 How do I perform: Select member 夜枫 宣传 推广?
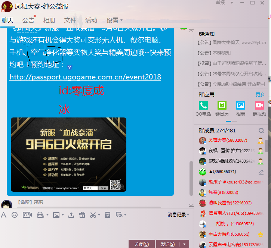[231, 151]
